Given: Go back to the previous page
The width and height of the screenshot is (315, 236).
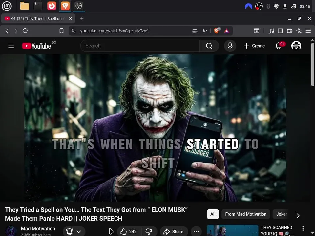Looking at the screenshot, I should click(x=7, y=31).
